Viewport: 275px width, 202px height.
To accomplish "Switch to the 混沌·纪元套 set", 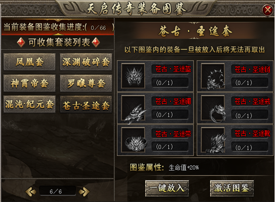I will point(29,104).
